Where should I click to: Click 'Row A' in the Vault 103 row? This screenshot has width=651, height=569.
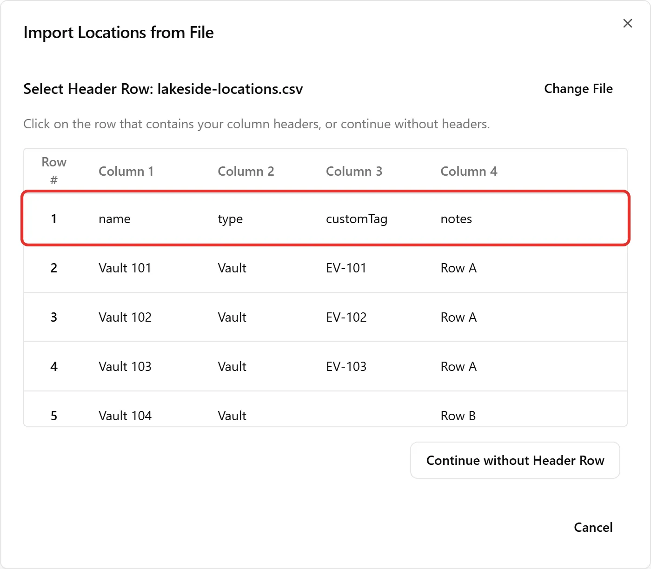pyautogui.click(x=458, y=367)
